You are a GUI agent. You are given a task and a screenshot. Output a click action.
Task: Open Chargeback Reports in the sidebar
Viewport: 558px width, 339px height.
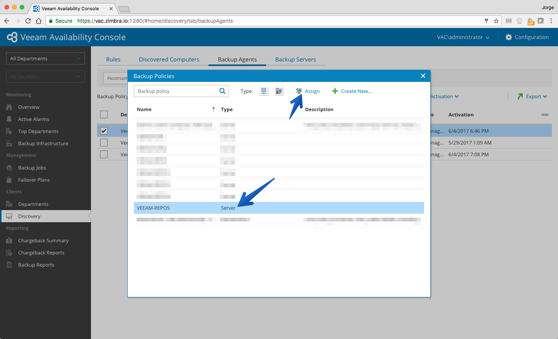tap(41, 253)
